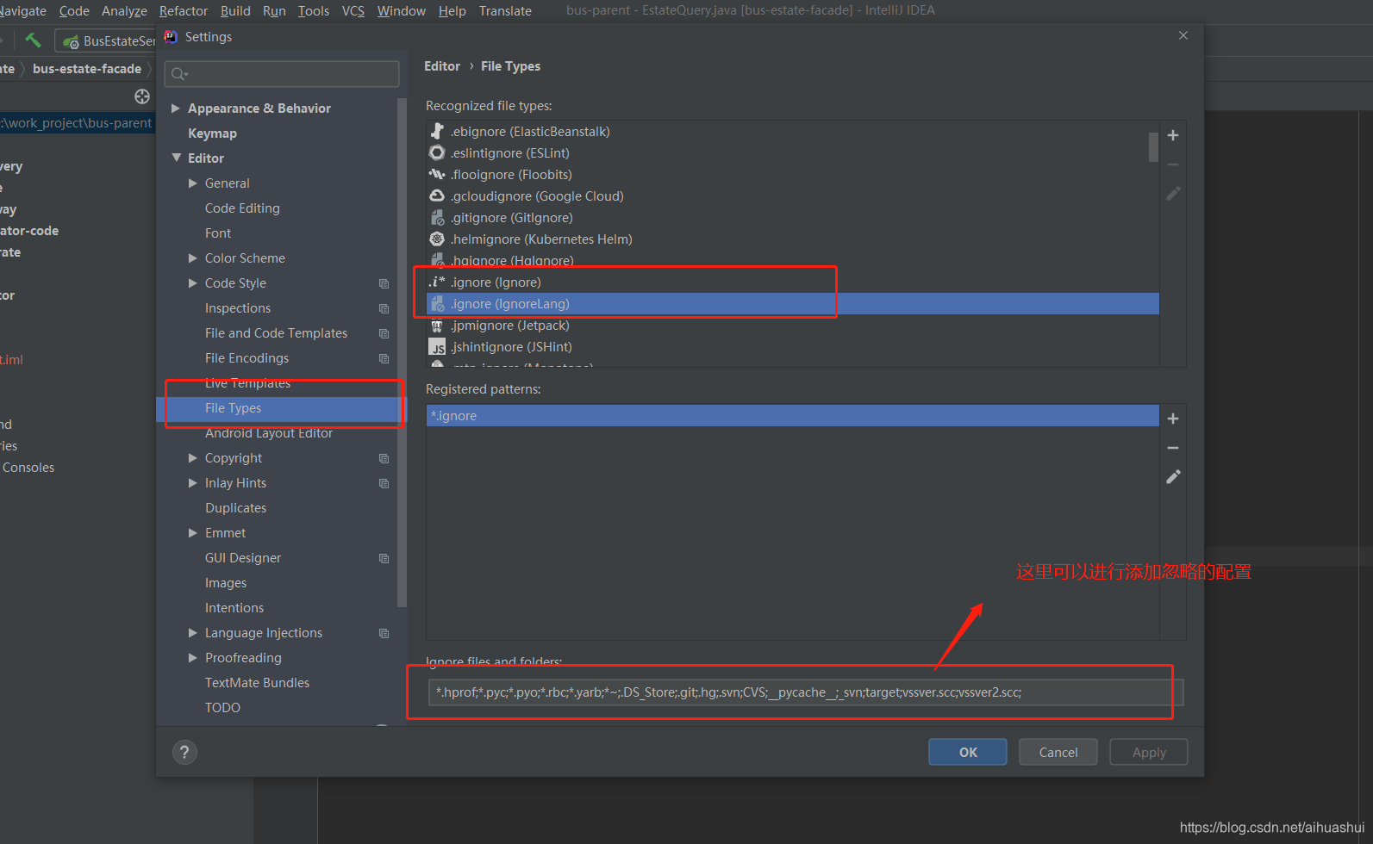Close the Settings dialog
1373x844 pixels.
[x=1183, y=35]
